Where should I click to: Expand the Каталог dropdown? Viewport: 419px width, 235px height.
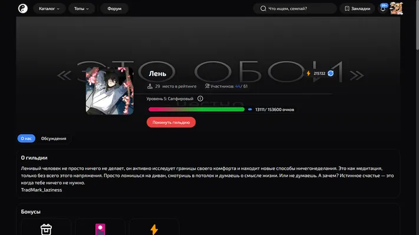click(49, 9)
